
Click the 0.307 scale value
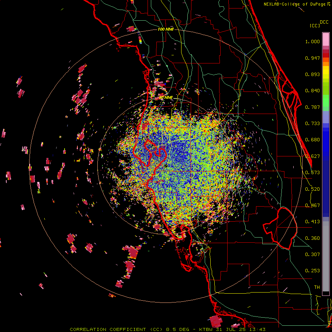[x=312, y=255]
